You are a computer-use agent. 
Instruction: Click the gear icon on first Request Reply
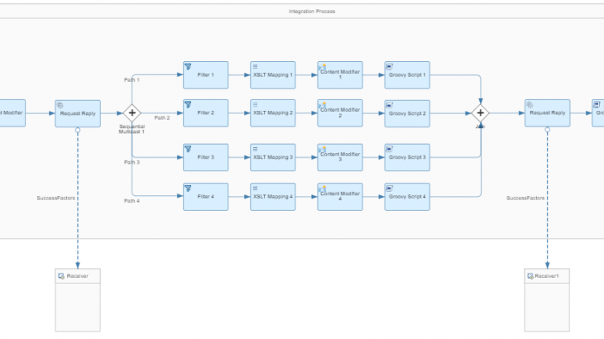[x=60, y=106]
